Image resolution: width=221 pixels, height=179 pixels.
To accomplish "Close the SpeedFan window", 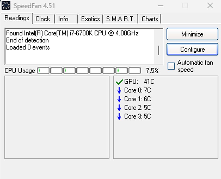I will point(210,6).
